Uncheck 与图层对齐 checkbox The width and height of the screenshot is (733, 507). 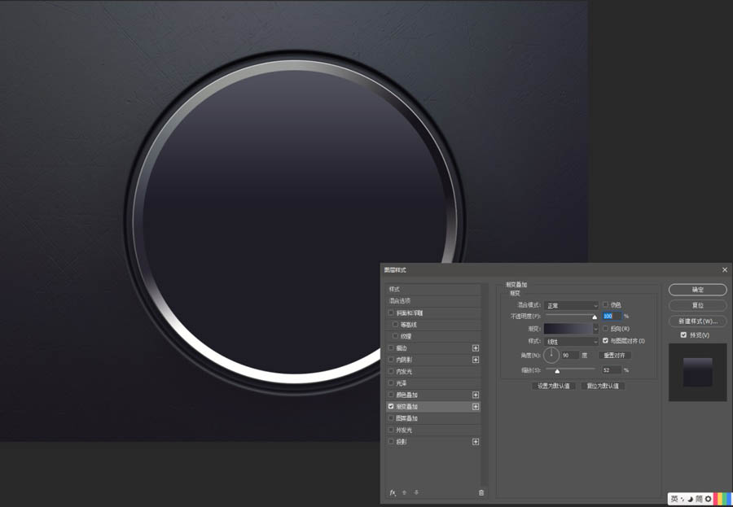605,340
